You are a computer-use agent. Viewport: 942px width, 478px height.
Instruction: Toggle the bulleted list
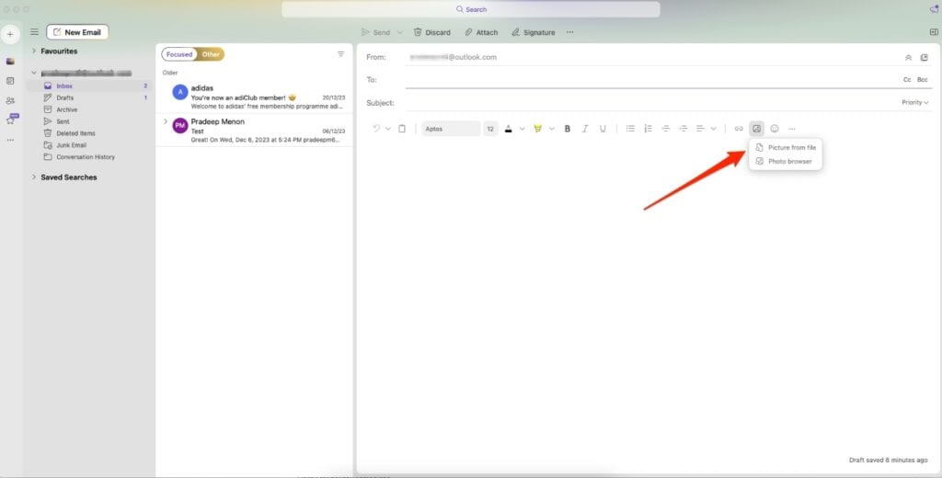point(630,129)
